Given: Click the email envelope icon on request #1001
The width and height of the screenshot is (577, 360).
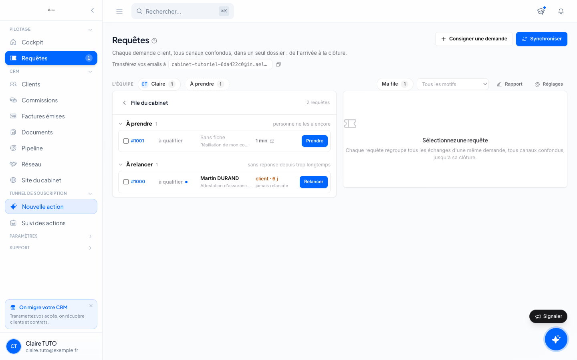Looking at the screenshot, I should click(272, 141).
